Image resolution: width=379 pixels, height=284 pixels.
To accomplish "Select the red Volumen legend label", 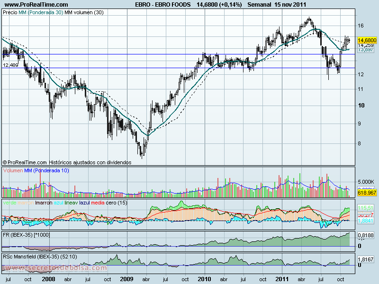I will [x=13, y=170].
